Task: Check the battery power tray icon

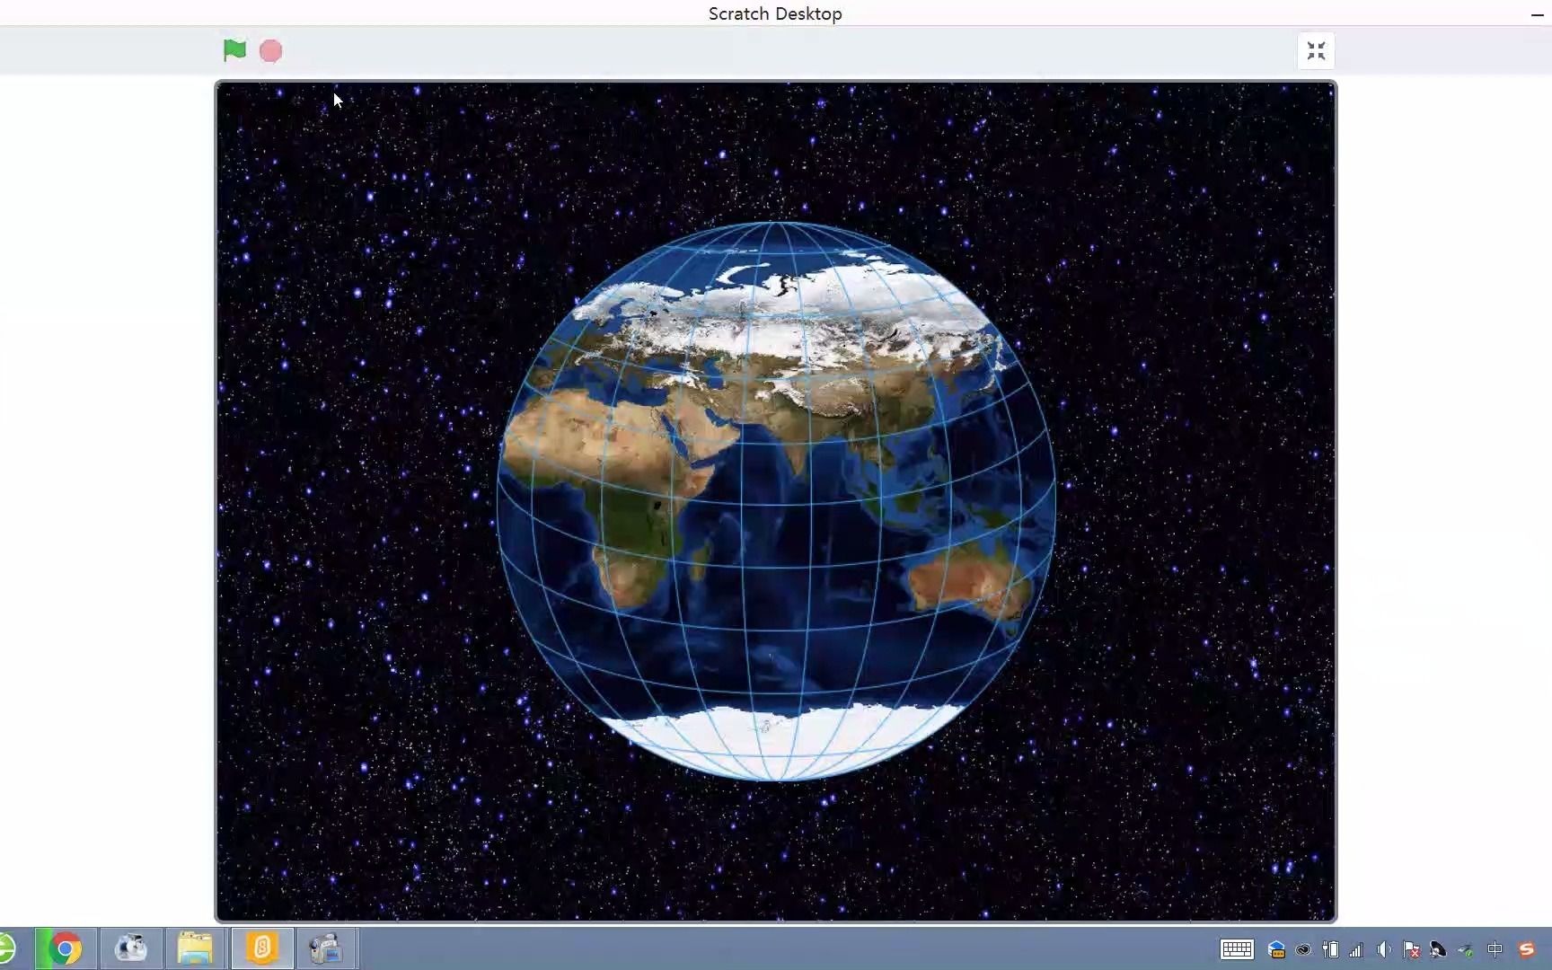Action: pos(1330,949)
